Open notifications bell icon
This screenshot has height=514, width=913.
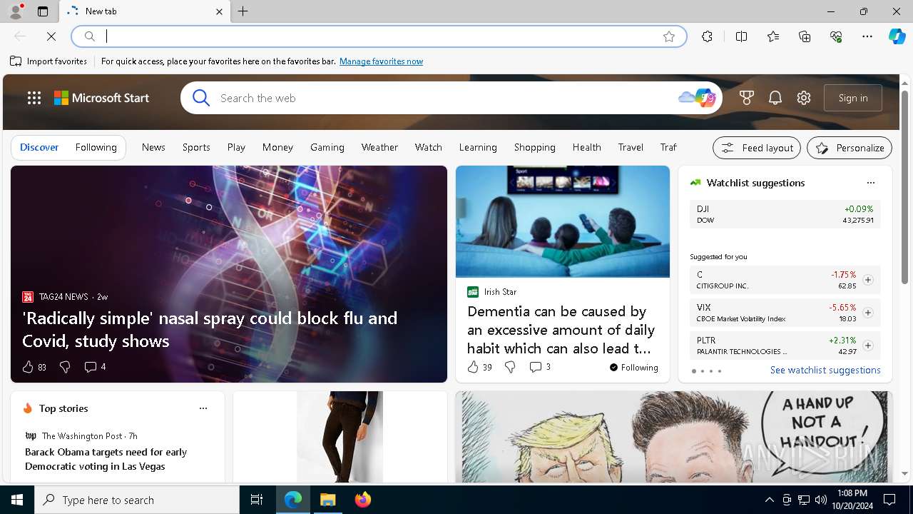(775, 98)
